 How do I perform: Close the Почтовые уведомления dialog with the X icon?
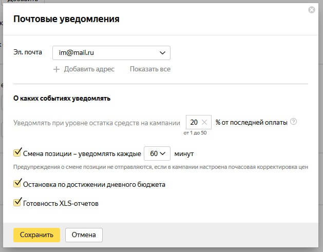coord(312,10)
